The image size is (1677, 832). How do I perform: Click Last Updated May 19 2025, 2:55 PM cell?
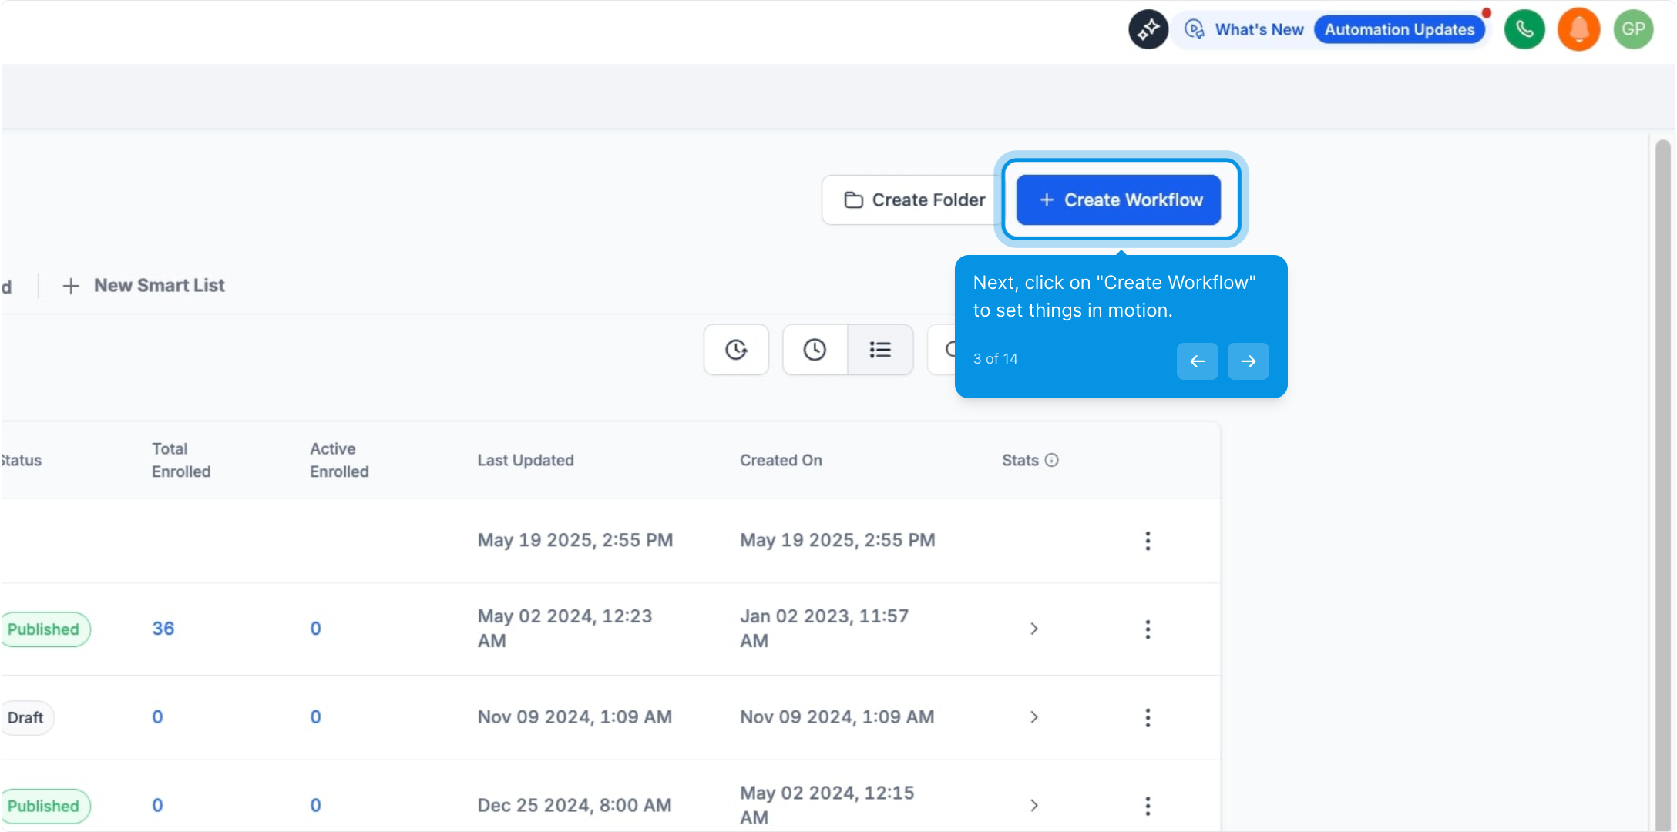point(575,540)
